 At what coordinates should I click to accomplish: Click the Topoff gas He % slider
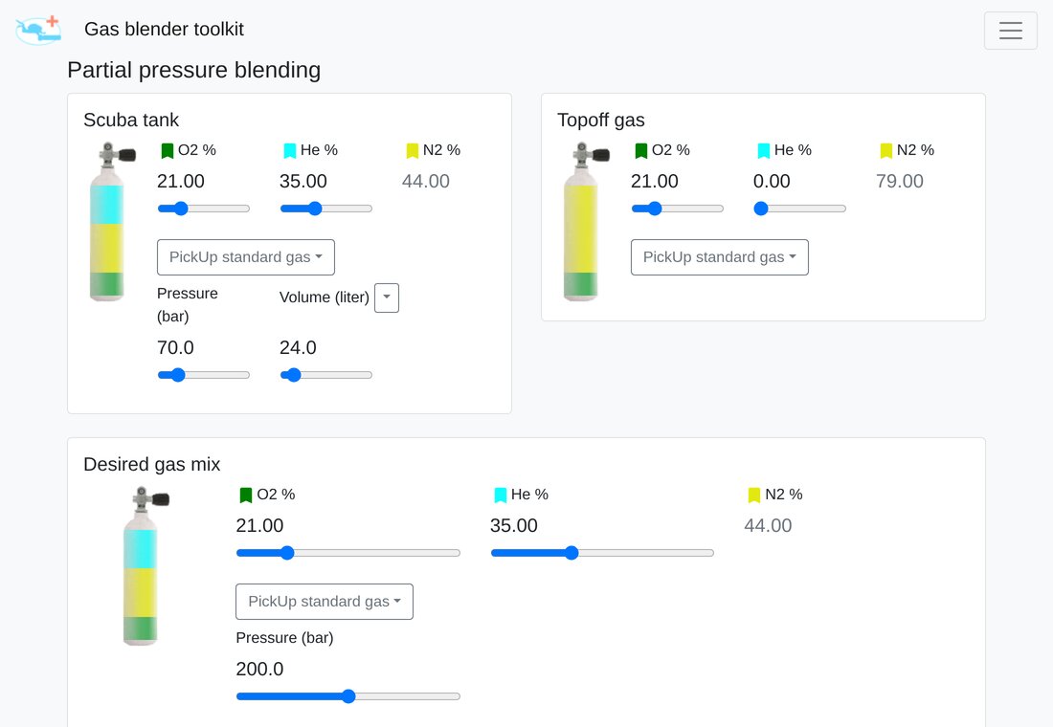pyautogui.click(x=799, y=209)
